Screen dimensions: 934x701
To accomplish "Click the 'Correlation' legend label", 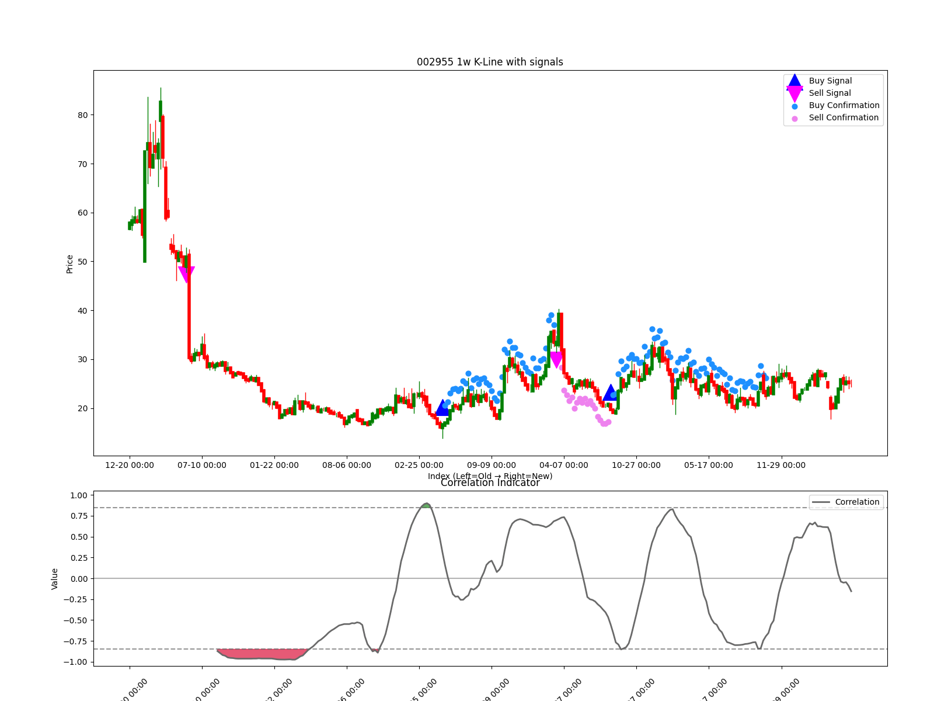I will 857,502.
